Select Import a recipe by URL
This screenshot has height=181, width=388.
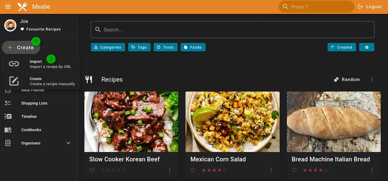42,64
